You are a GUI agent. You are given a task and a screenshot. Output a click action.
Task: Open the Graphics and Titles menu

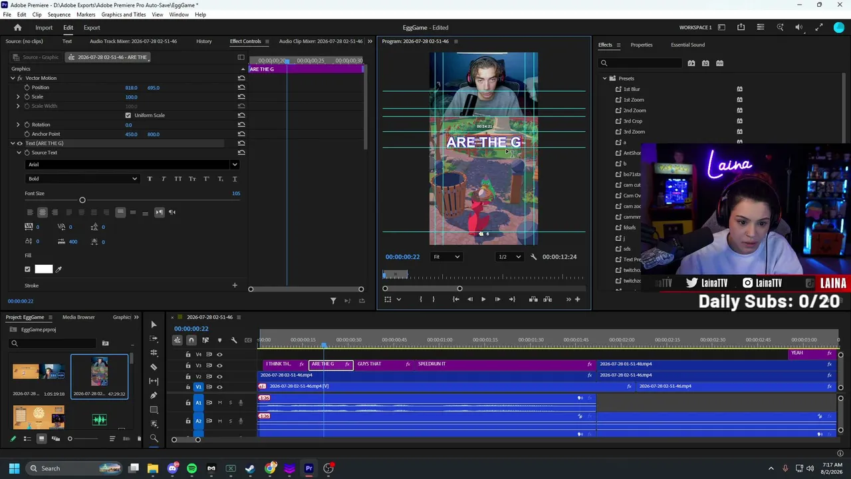point(124,15)
